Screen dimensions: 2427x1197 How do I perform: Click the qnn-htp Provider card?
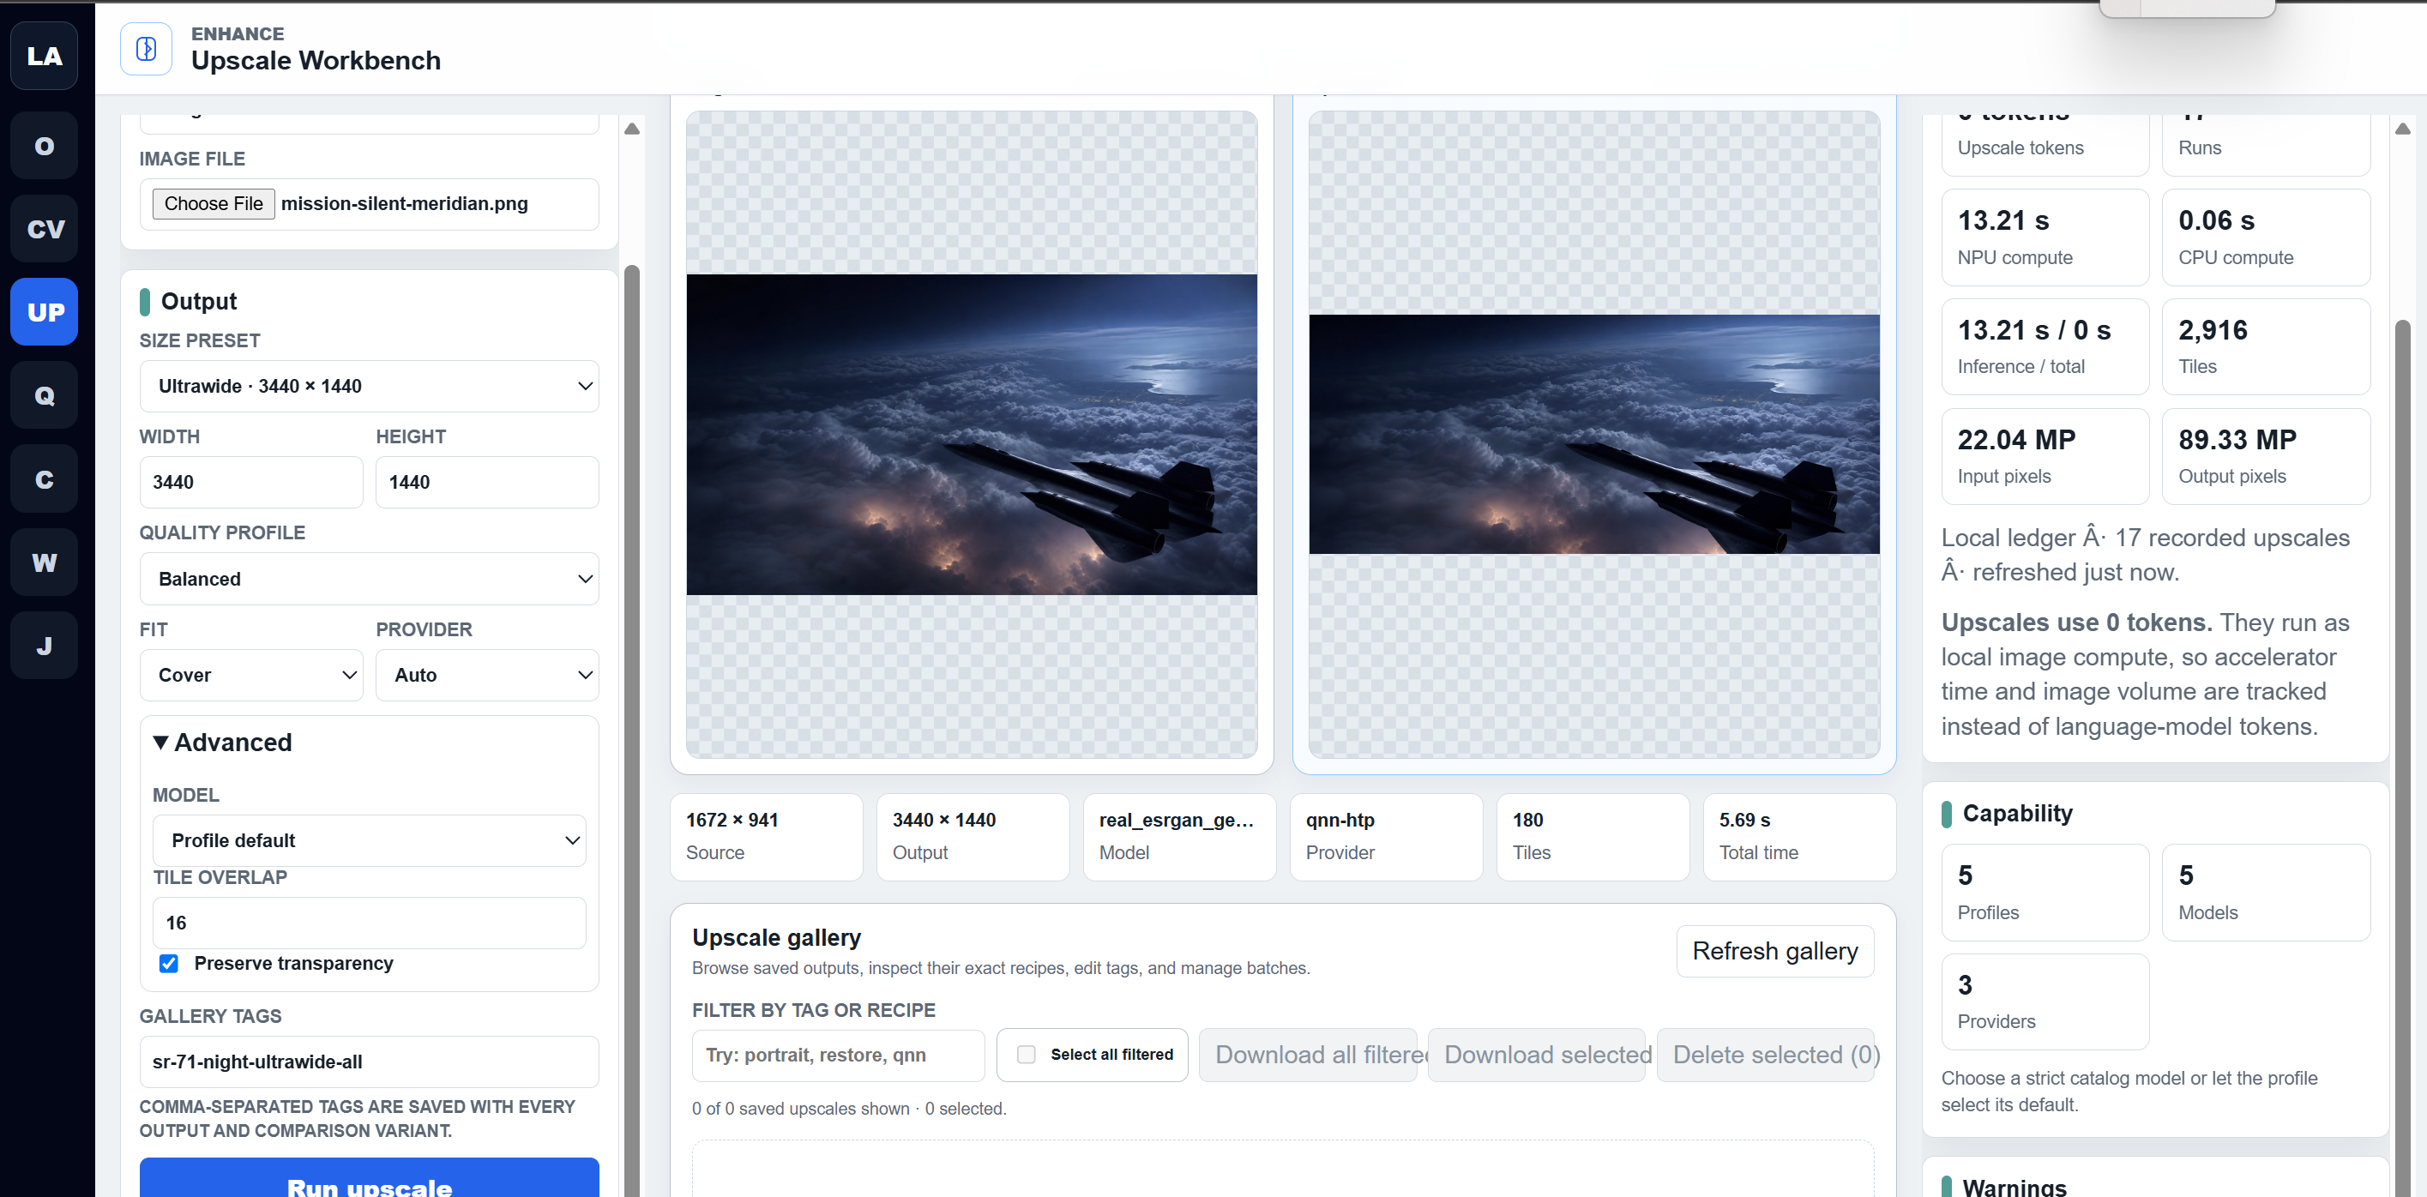[x=1386, y=837]
